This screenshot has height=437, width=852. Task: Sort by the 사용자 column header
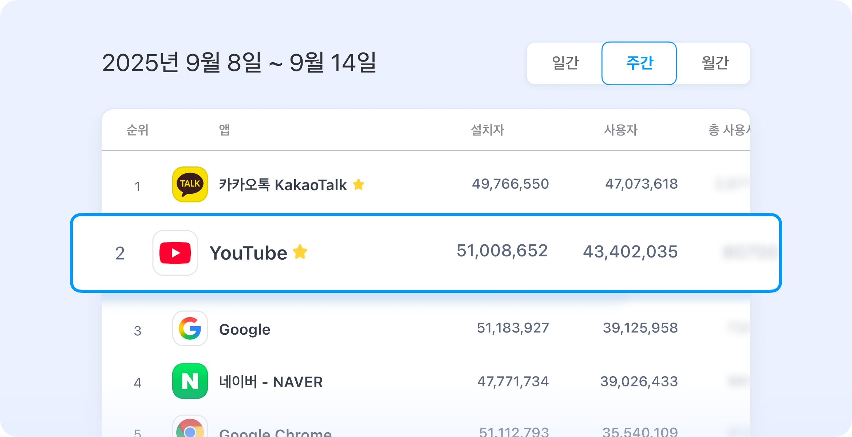(620, 130)
